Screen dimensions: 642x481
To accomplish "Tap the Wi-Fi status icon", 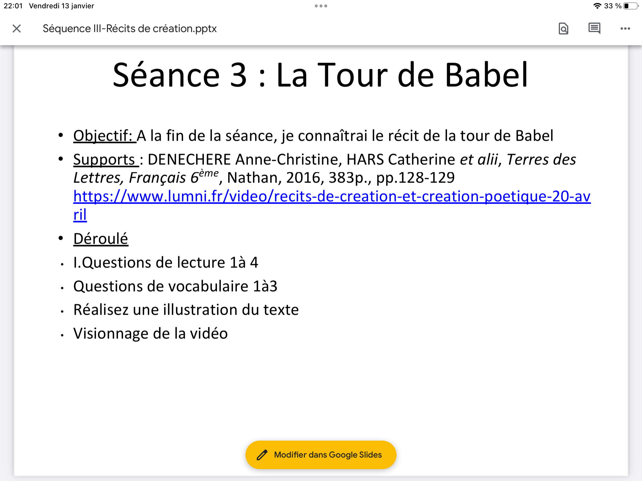I will tap(597, 6).
